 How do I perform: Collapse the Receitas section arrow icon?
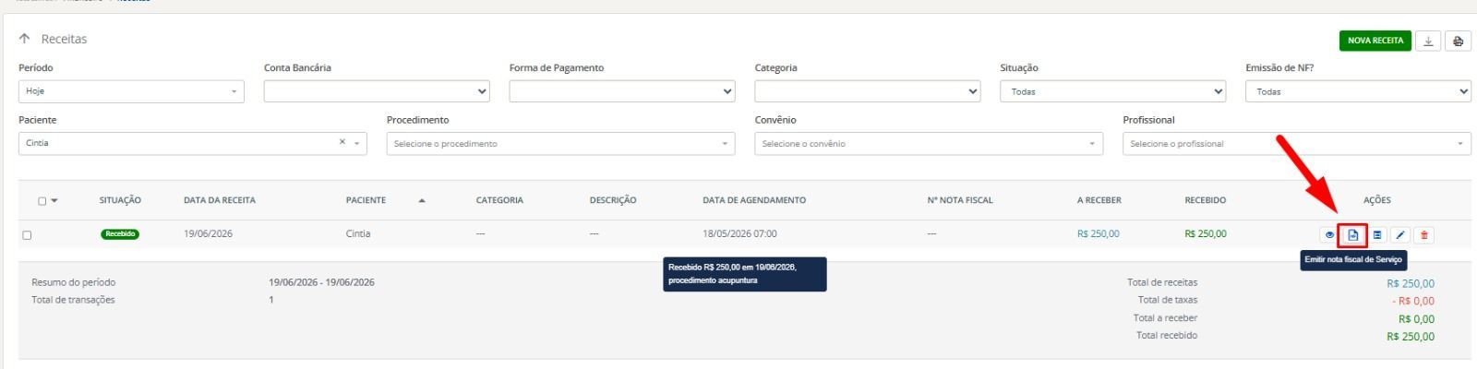(x=24, y=39)
